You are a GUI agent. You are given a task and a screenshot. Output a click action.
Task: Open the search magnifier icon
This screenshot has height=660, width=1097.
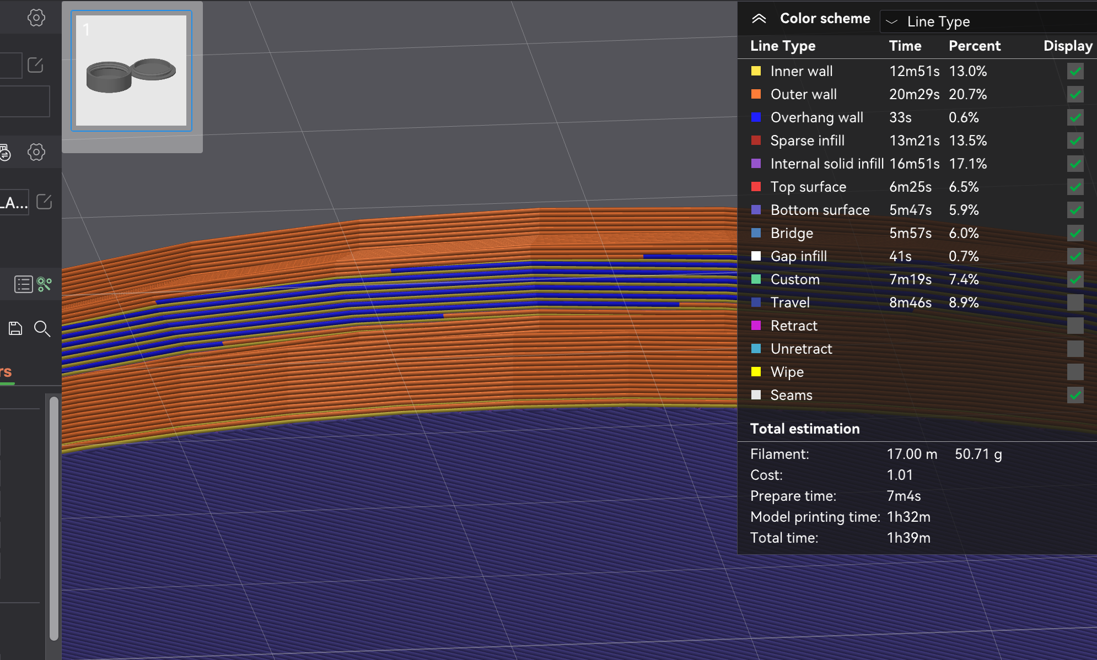[x=42, y=329]
